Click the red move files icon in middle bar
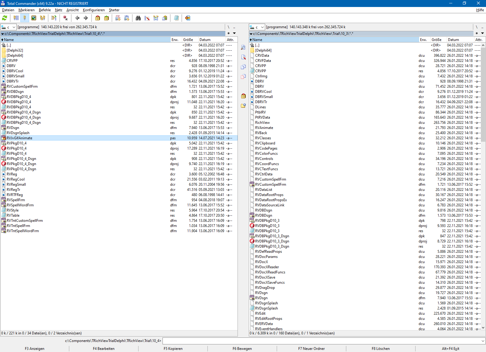 (243, 76)
